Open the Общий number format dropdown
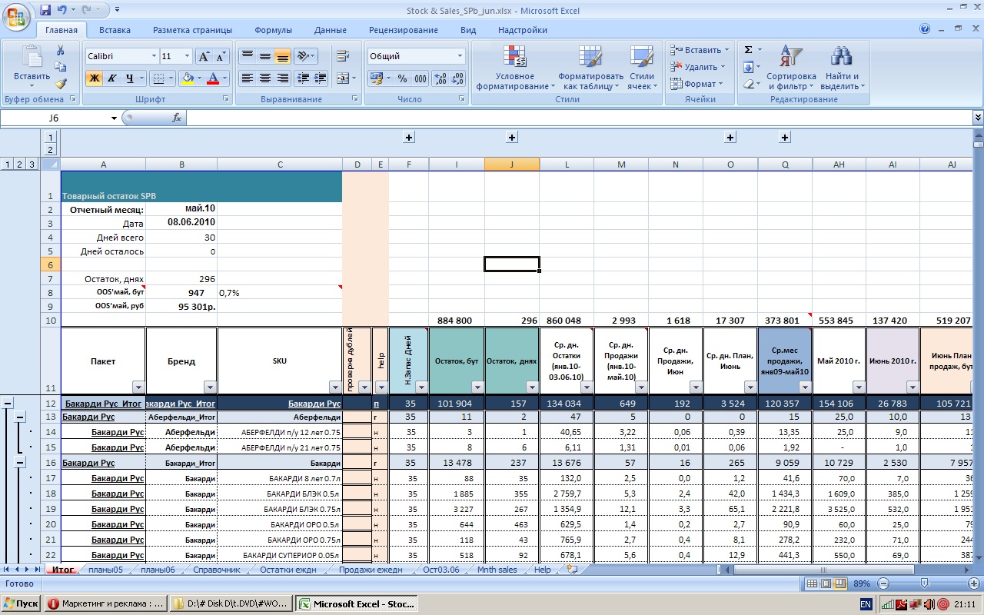The height and width of the screenshot is (615, 984). [460, 56]
